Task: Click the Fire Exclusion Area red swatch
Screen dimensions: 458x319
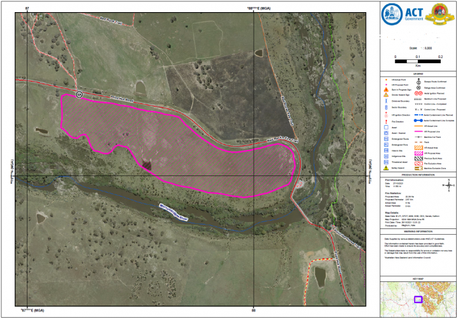Action: coord(418,164)
